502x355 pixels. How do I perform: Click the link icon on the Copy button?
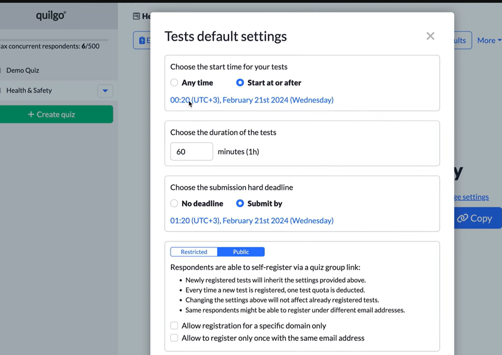[x=463, y=218]
